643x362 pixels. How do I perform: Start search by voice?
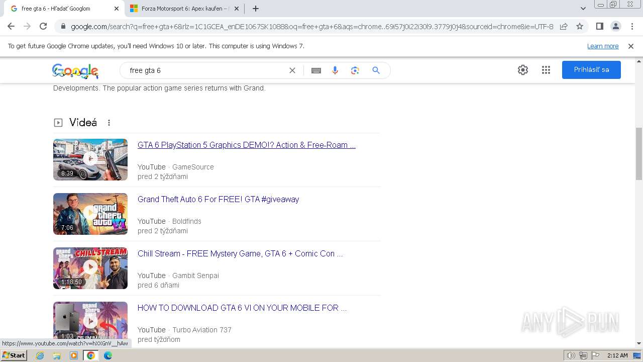coord(335,70)
